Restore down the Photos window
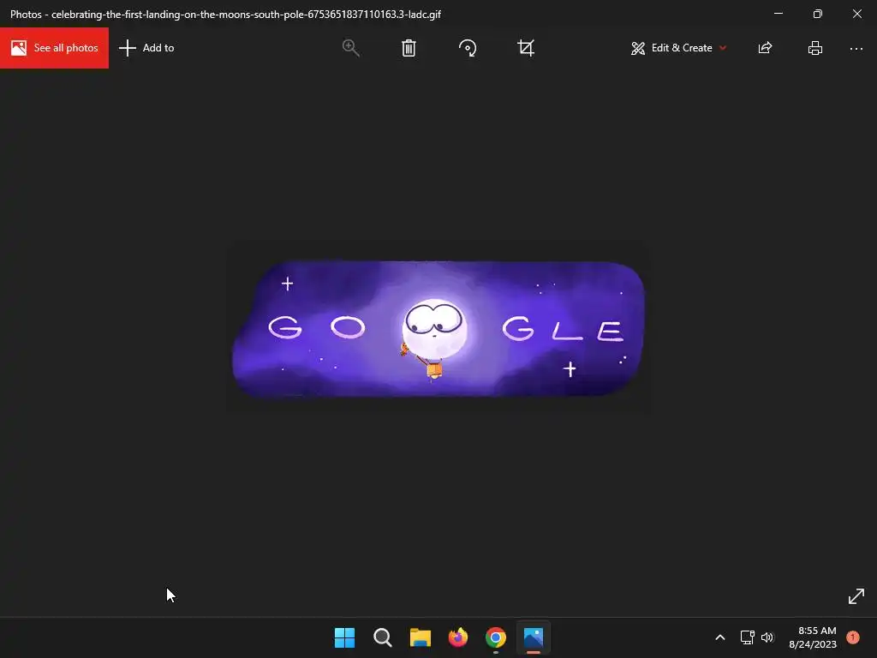Image resolution: width=877 pixels, height=658 pixels. [x=818, y=14]
